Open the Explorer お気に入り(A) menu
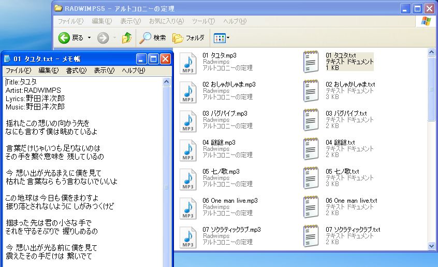 coord(167,21)
